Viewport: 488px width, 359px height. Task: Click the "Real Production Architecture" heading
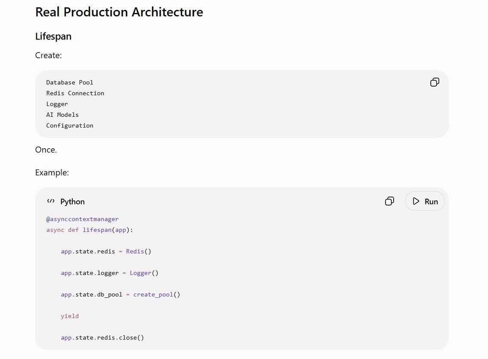click(x=119, y=12)
